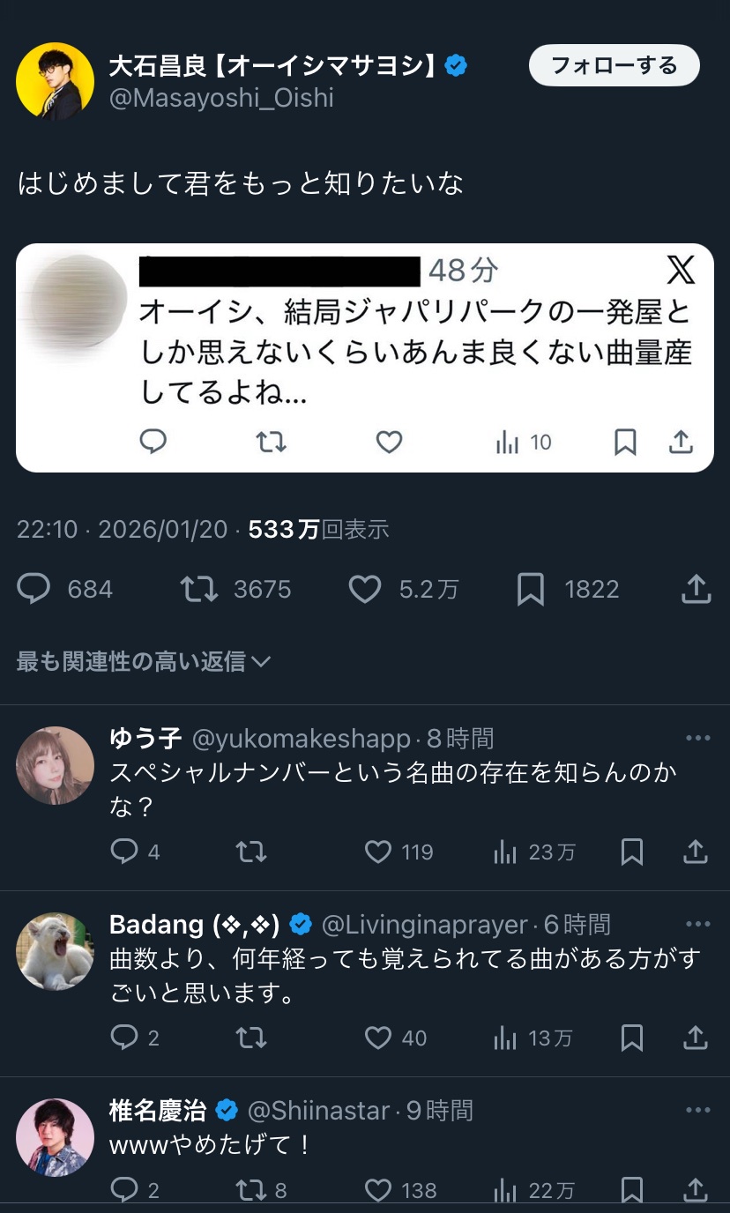Bookmark ゆう子's reply
The width and height of the screenshot is (730, 1213).
tap(632, 852)
